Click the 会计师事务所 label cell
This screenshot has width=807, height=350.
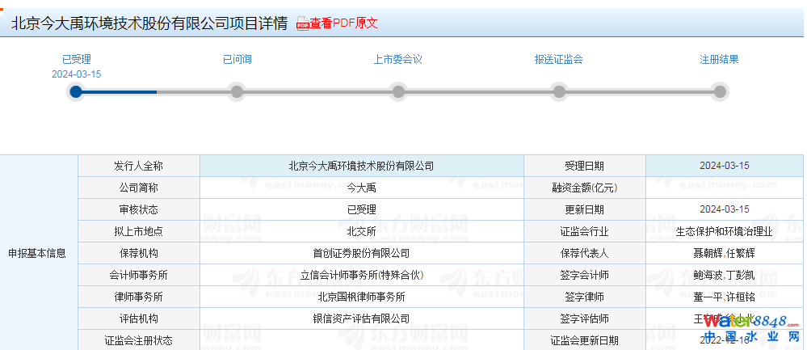point(138,275)
